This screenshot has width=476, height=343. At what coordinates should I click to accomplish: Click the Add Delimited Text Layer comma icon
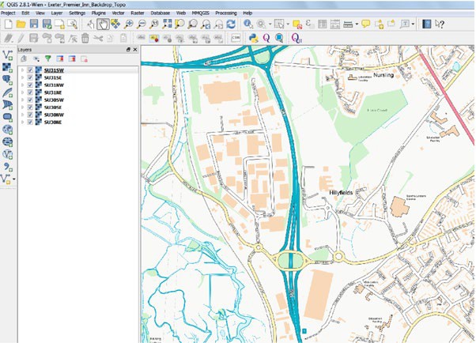[8, 166]
